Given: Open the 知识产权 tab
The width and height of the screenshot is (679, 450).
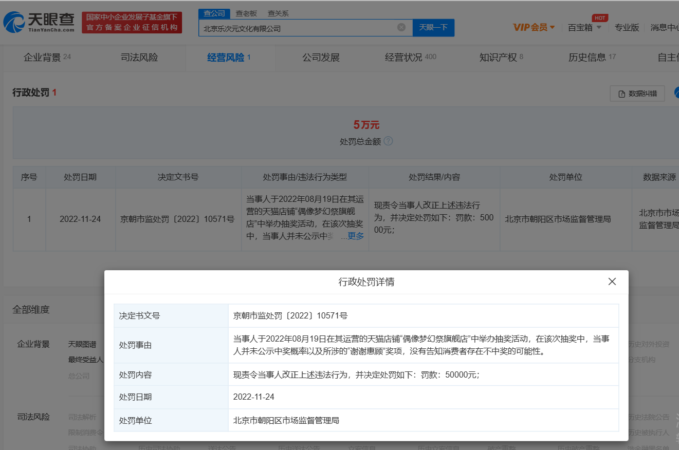Looking at the screenshot, I should (501, 58).
